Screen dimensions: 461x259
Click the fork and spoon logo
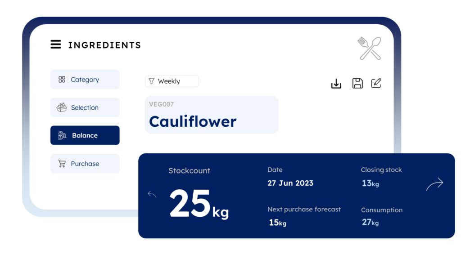pos(370,48)
